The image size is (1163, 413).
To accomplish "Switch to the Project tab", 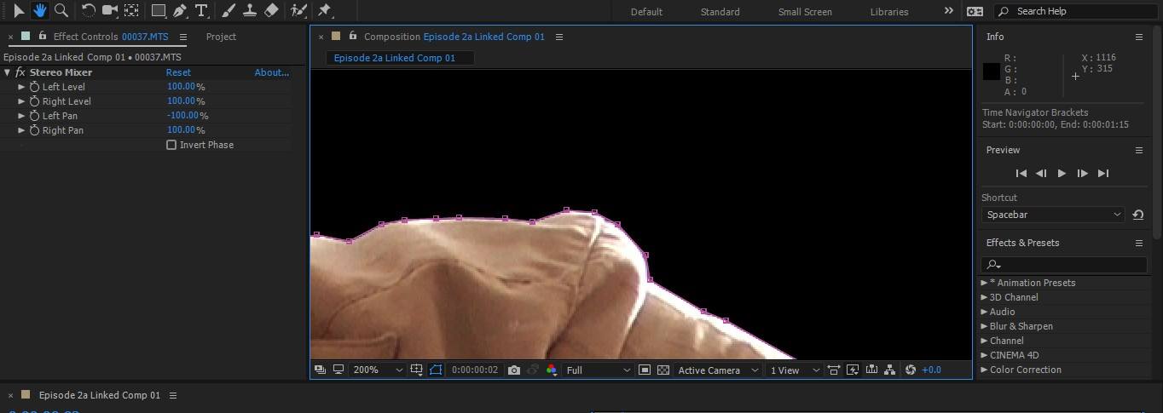I will pyautogui.click(x=221, y=37).
